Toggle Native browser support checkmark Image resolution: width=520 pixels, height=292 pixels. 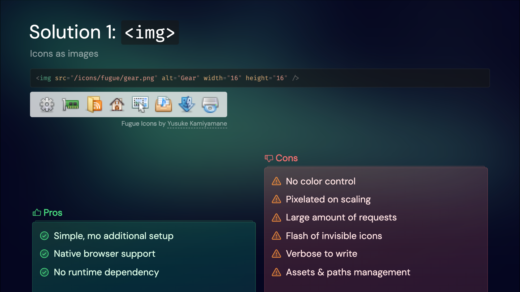click(44, 254)
